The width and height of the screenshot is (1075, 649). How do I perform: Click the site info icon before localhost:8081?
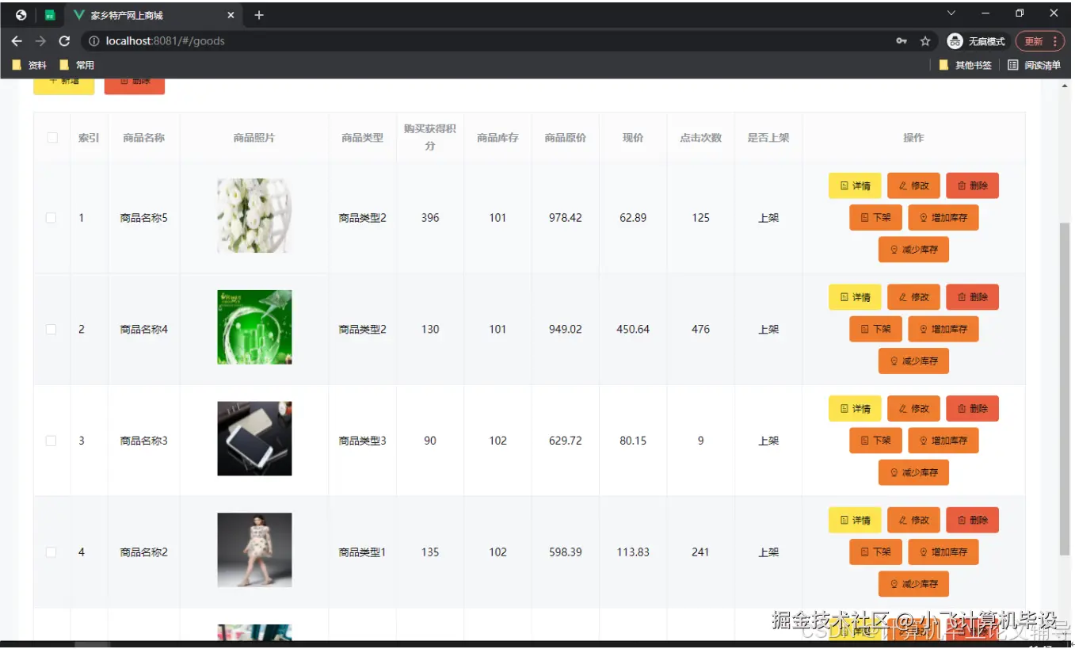pos(94,40)
